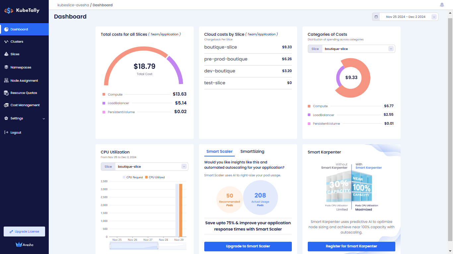453x254 pixels.
Task: Go to Slices page
Action: click(24, 54)
